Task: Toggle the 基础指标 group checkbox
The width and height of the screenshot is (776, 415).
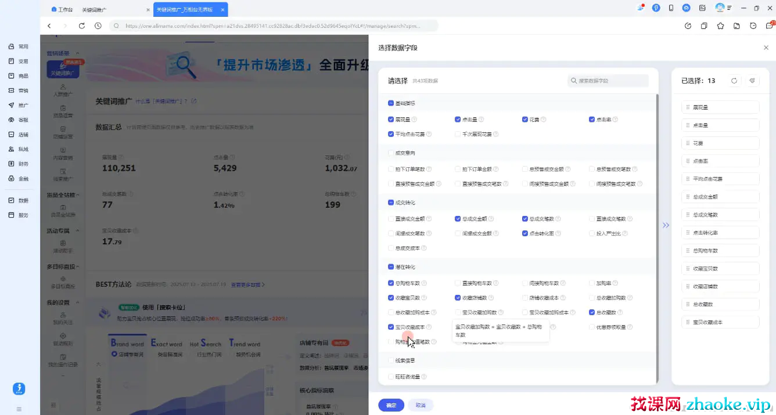Action: point(391,103)
